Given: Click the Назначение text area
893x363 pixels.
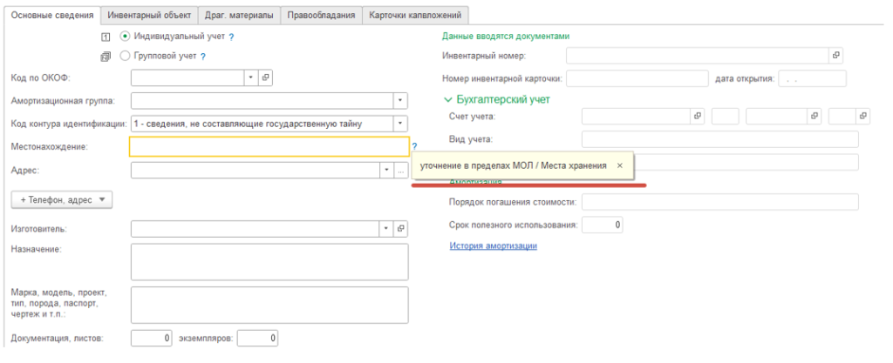Looking at the screenshot, I should [269, 262].
